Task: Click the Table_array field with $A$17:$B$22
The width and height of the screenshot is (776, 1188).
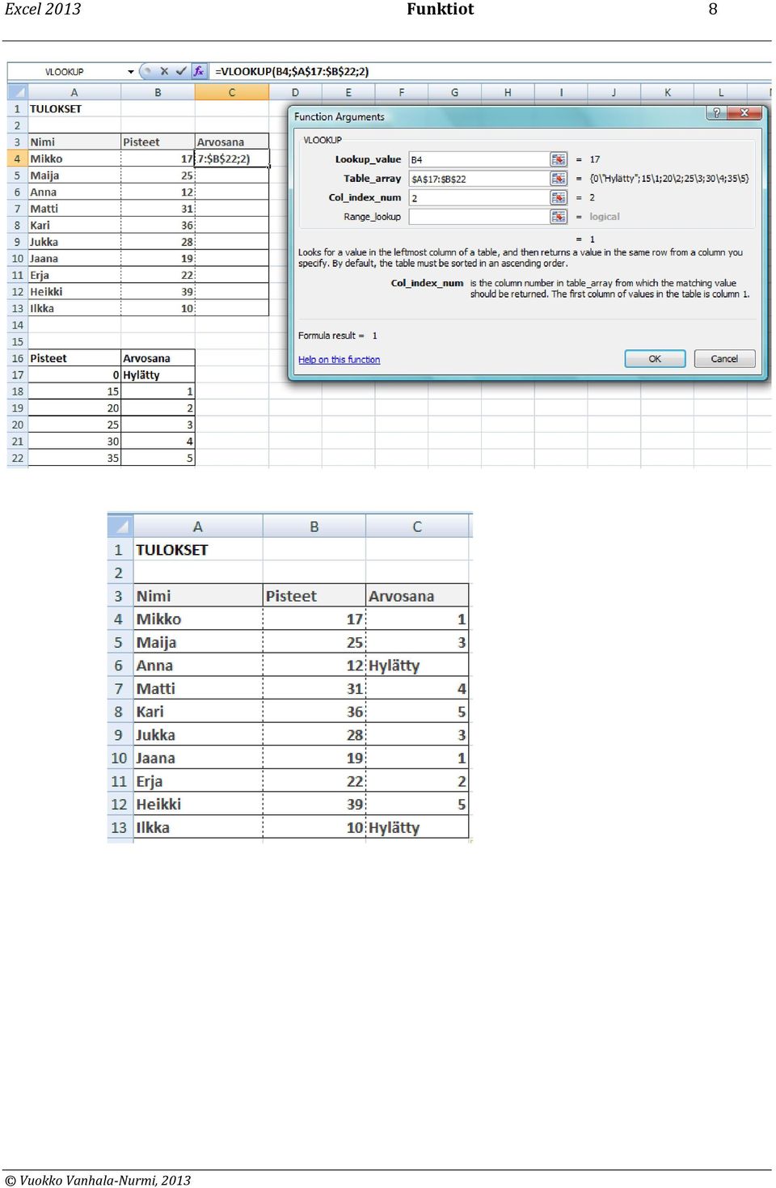Action: 479,179
